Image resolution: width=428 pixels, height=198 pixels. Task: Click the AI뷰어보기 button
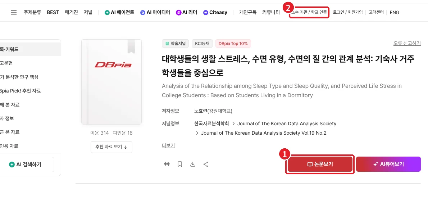pos(388,164)
